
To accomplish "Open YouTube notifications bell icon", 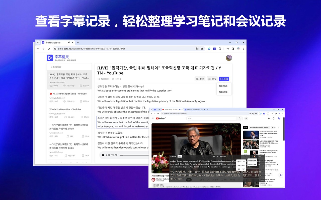I will [273, 118].
